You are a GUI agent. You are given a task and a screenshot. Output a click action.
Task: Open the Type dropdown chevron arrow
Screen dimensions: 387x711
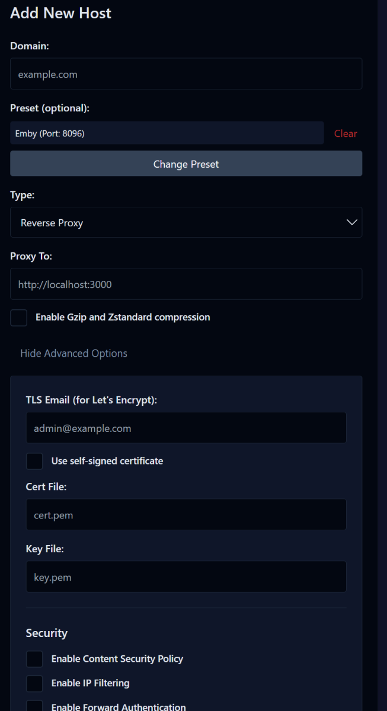coord(351,222)
